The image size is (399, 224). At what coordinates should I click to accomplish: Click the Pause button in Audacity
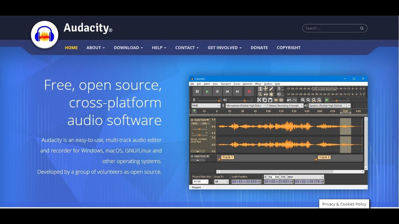point(197,91)
